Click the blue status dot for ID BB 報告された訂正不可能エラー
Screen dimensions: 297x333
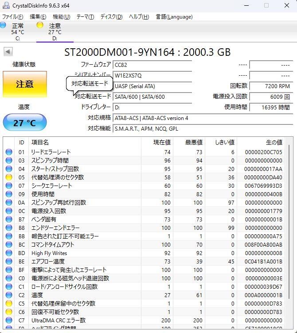[x=9, y=236]
